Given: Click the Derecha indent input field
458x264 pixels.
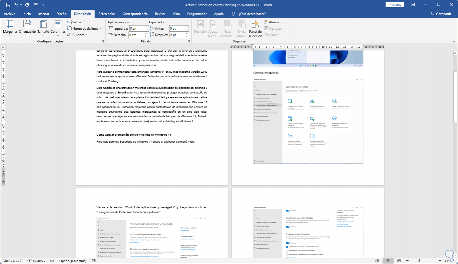Looking at the screenshot, I should click(x=137, y=35).
